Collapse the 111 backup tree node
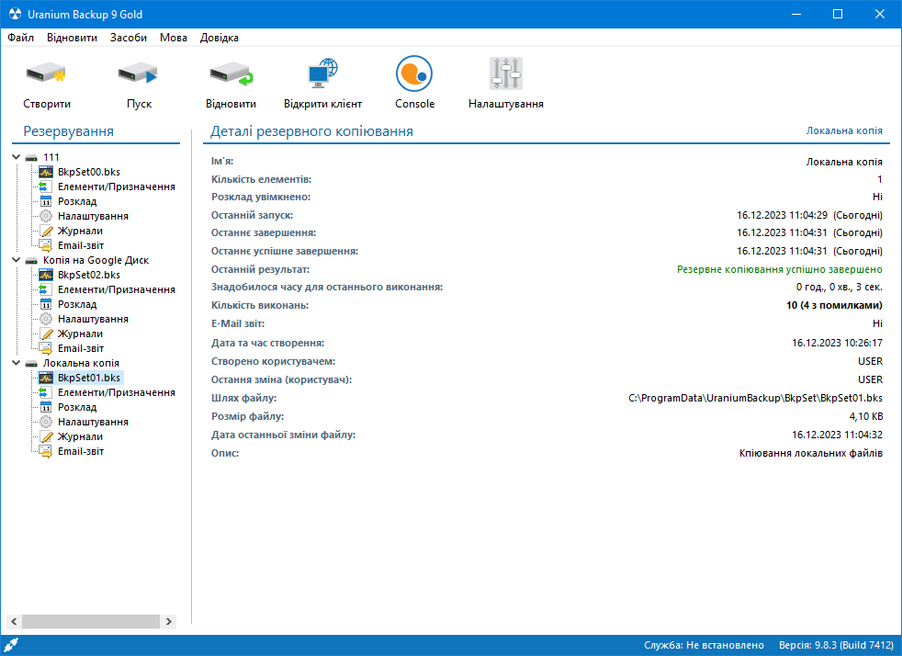 pyautogui.click(x=17, y=157)
